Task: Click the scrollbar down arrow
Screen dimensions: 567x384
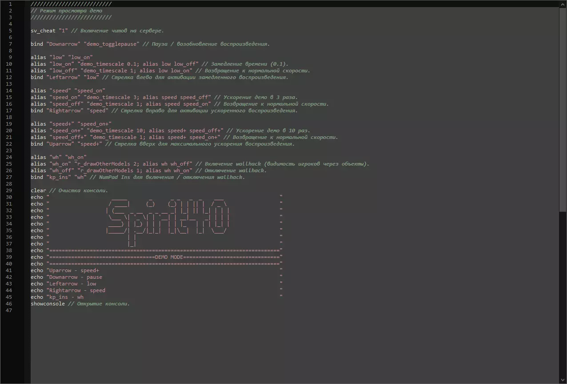Action: point(563,380)
